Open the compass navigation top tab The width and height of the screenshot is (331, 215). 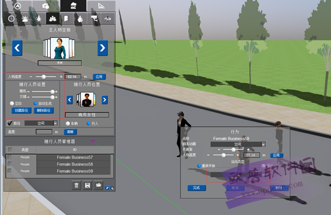(x=18, y=6)
